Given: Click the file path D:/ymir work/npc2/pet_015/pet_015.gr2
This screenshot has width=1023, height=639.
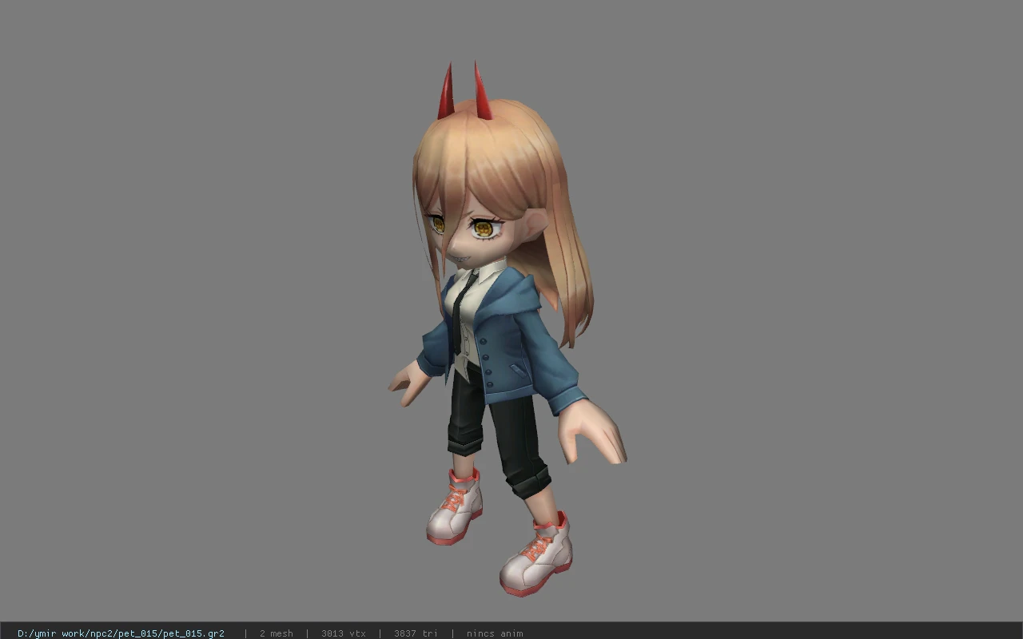Looking at the screenshot, I should coord(121,633).
